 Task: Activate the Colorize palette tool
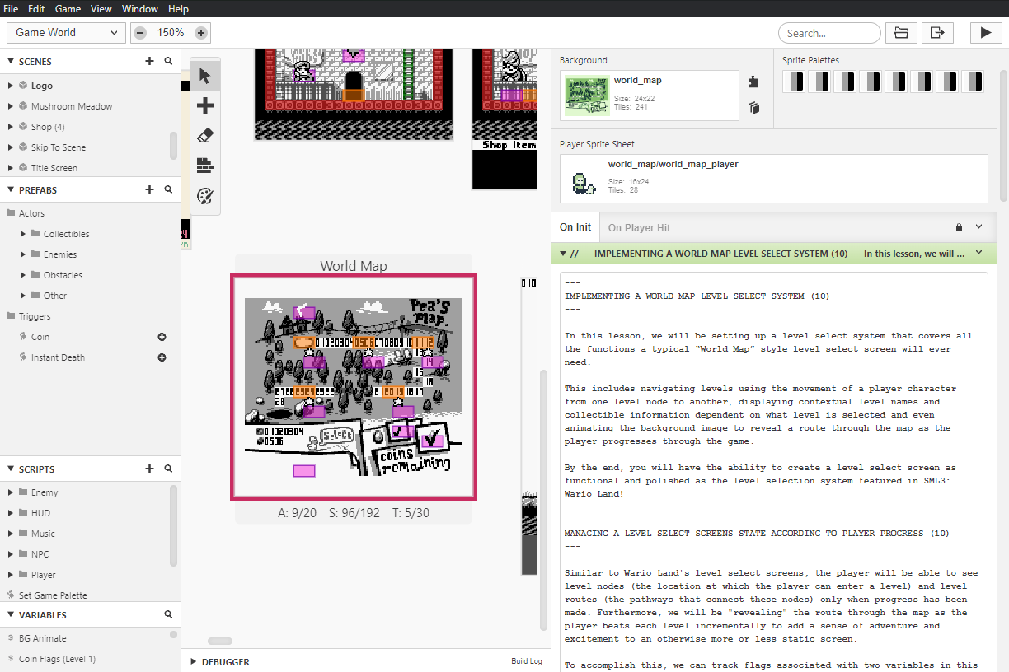click(205, 196)
